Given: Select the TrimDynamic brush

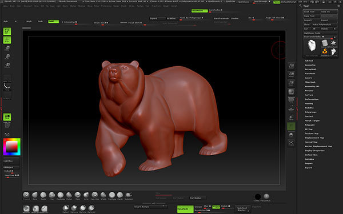Looking at the screenshot, I should 112,195.
